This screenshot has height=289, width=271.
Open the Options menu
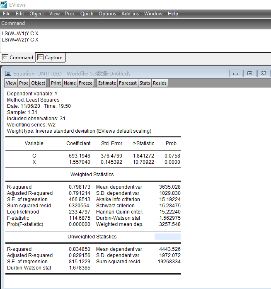[107, 14]
